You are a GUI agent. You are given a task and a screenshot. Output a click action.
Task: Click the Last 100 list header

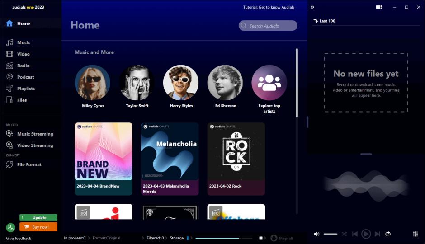[x=325, y=21]
